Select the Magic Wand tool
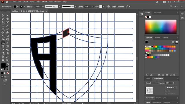The width and height of the screenshot is (185, 104). [x=3, y=19]
